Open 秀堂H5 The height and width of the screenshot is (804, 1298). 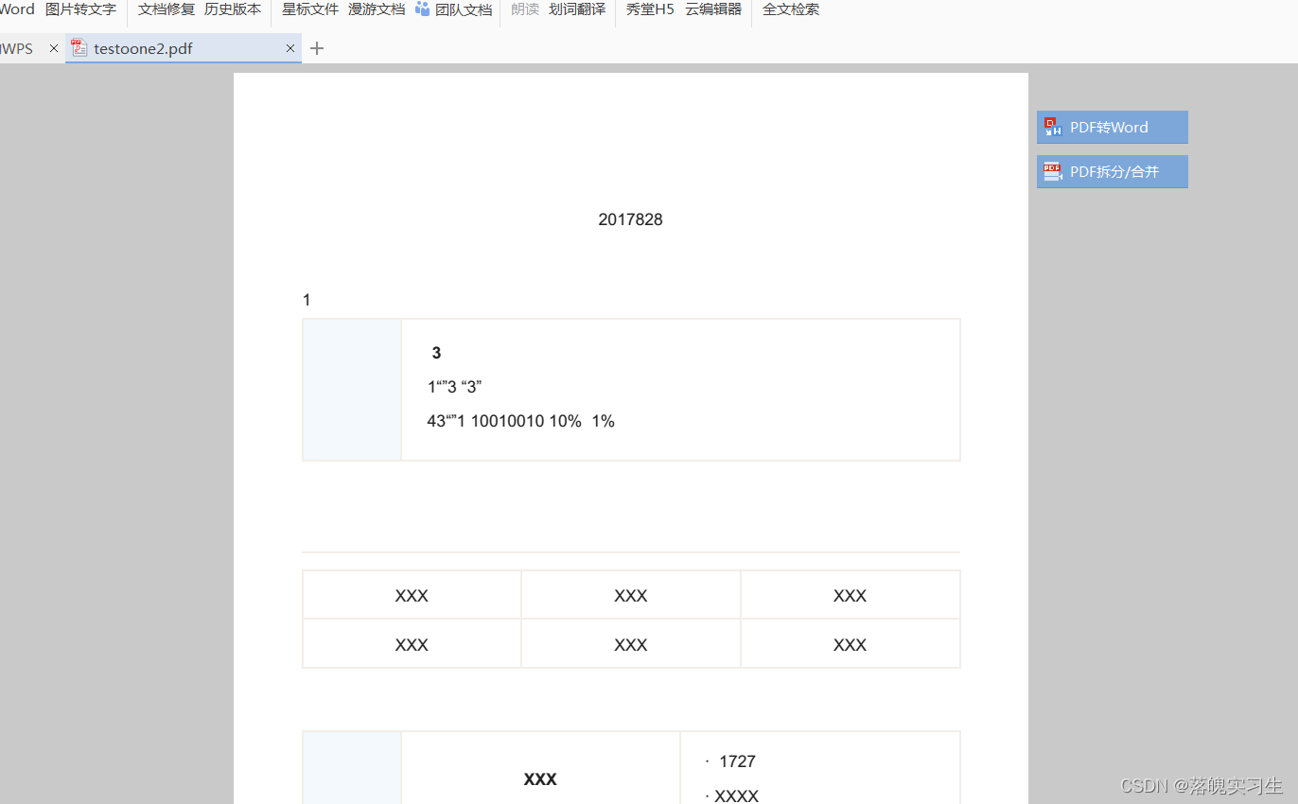pyautogui.click(x=650, y=9)
